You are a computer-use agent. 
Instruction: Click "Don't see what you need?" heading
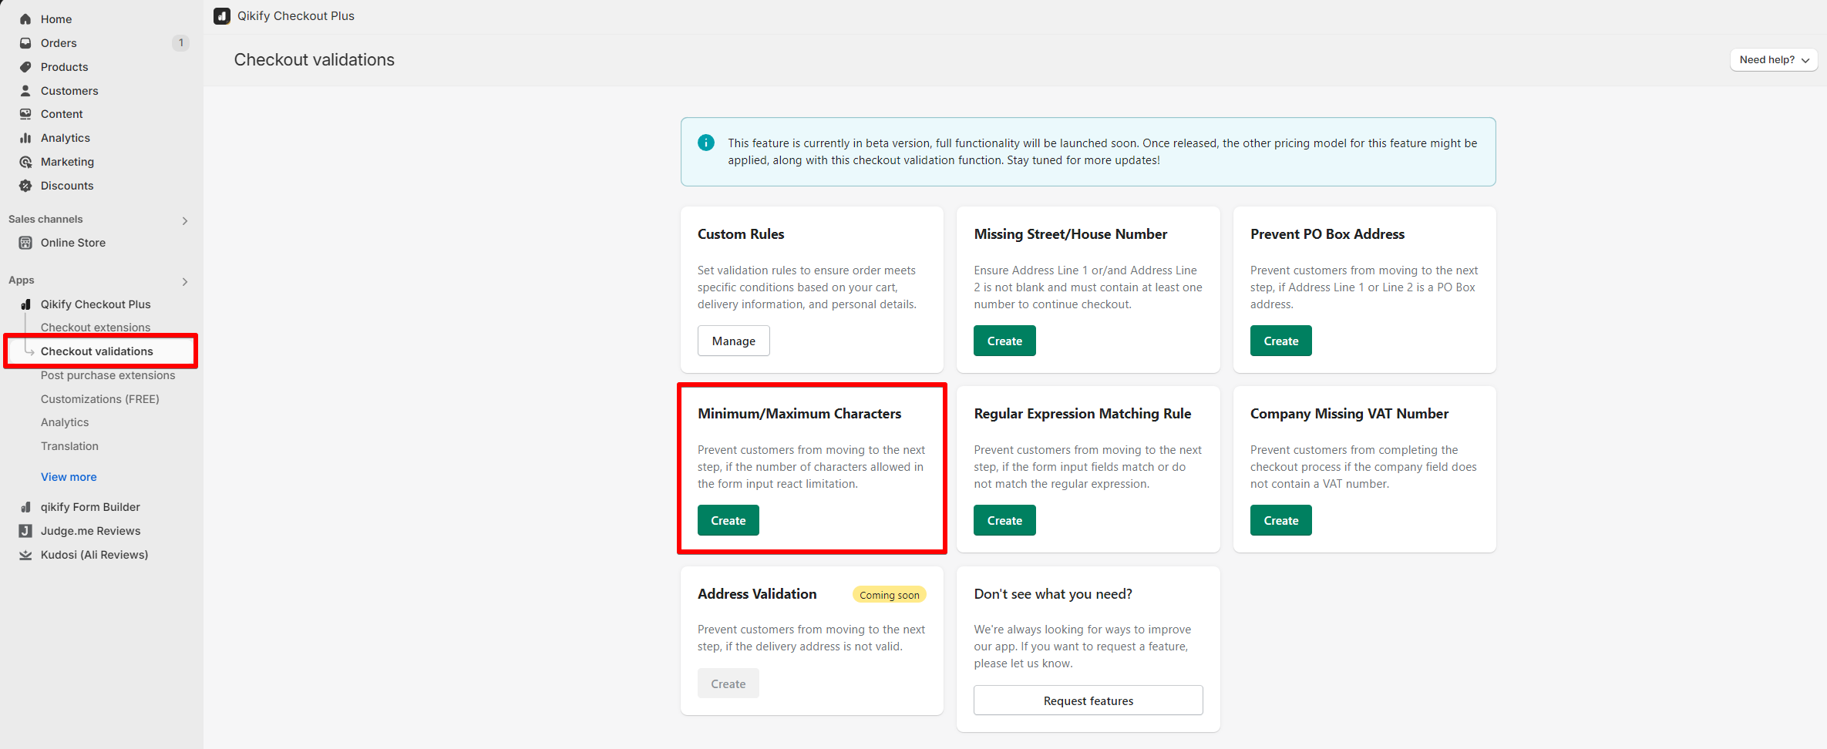(1053, 594)
